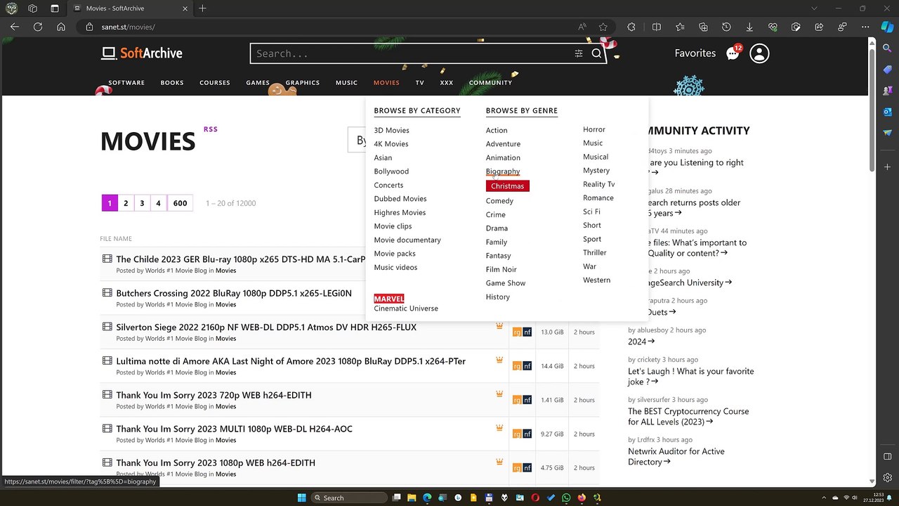Select Biography genre
The width and height of the screenshot is (899, 506).
(x=503, y=171)
